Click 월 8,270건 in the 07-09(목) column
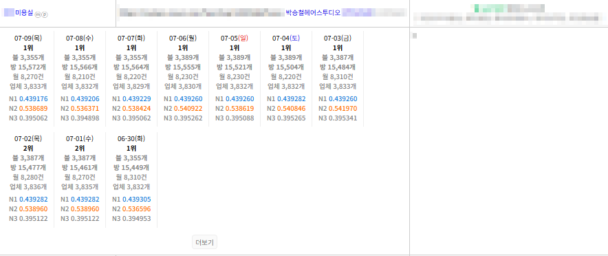The image size is (608, 256). (x=28, y=77)
